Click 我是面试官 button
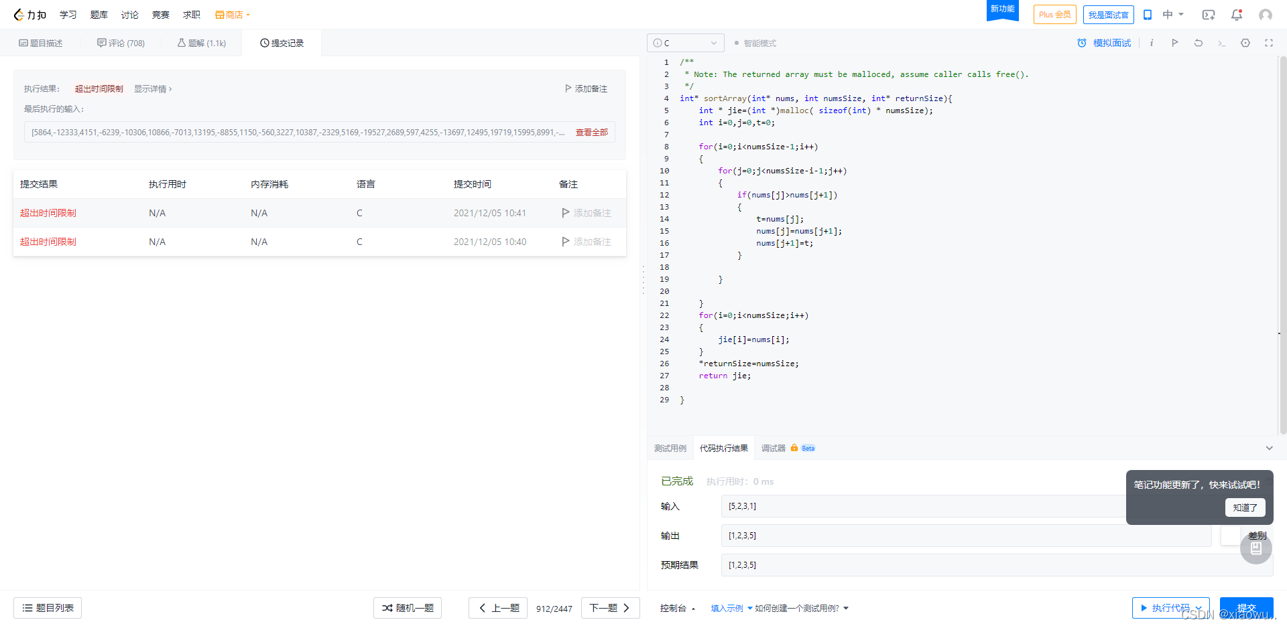 point(1109,15)
